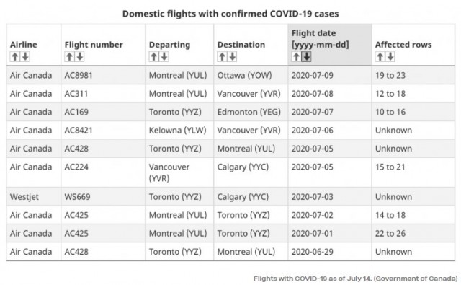The image size is (461, 285).
Task: Sort Affected rows descending arrow
Action: click(390, 56)
